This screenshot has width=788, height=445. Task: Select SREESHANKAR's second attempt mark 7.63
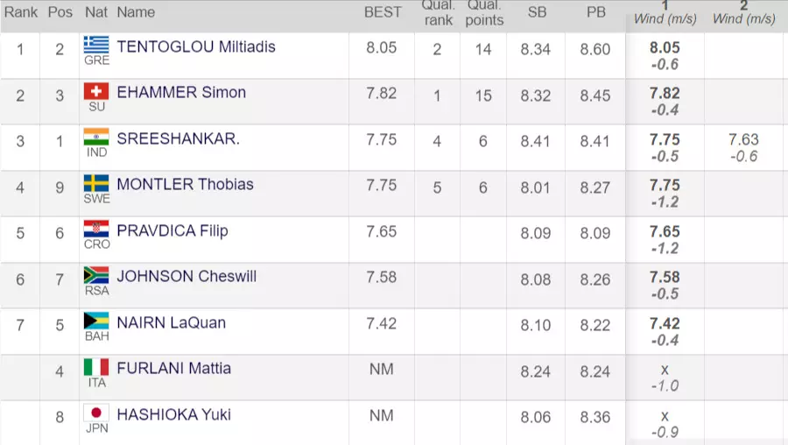[x=743, y=139]
